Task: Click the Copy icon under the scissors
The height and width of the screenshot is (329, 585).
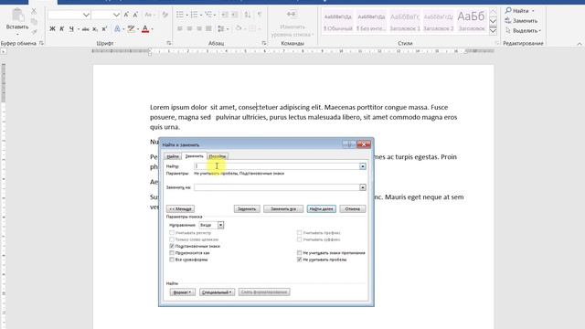Action: (34, 22)
